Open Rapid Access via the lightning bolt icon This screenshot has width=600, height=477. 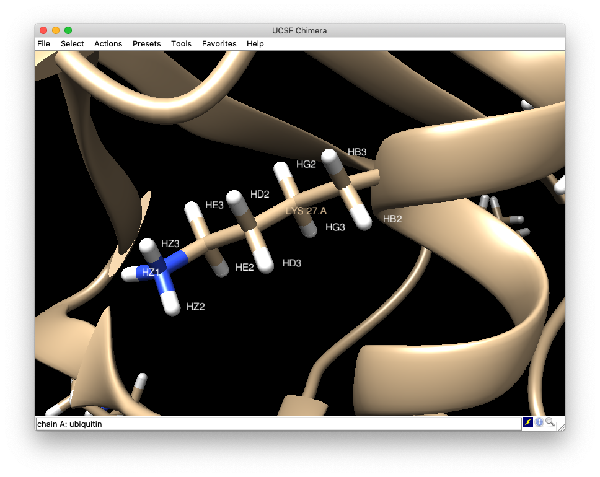(x=527, y=422)
